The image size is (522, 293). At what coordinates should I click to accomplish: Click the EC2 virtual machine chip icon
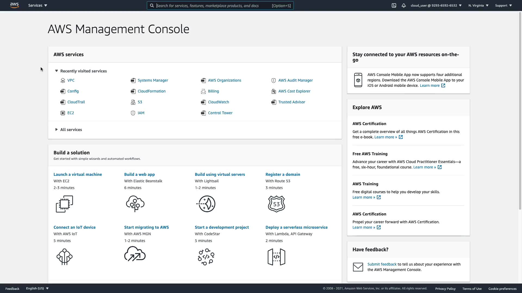[x=64, y=204]
